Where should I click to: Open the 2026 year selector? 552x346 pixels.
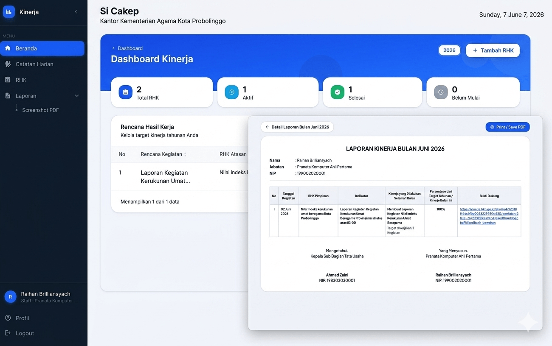449,50
